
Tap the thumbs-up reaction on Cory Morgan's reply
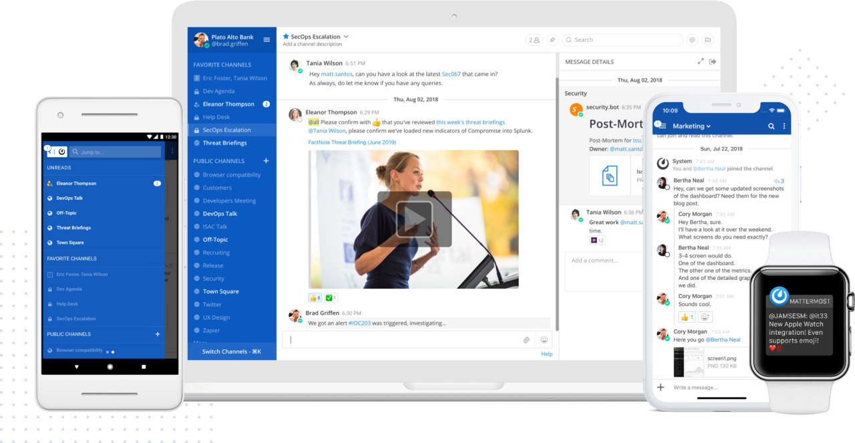[687, 317]
